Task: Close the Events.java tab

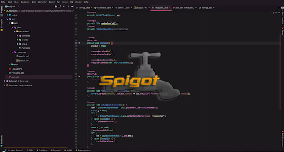Action: tap(131, 8)
